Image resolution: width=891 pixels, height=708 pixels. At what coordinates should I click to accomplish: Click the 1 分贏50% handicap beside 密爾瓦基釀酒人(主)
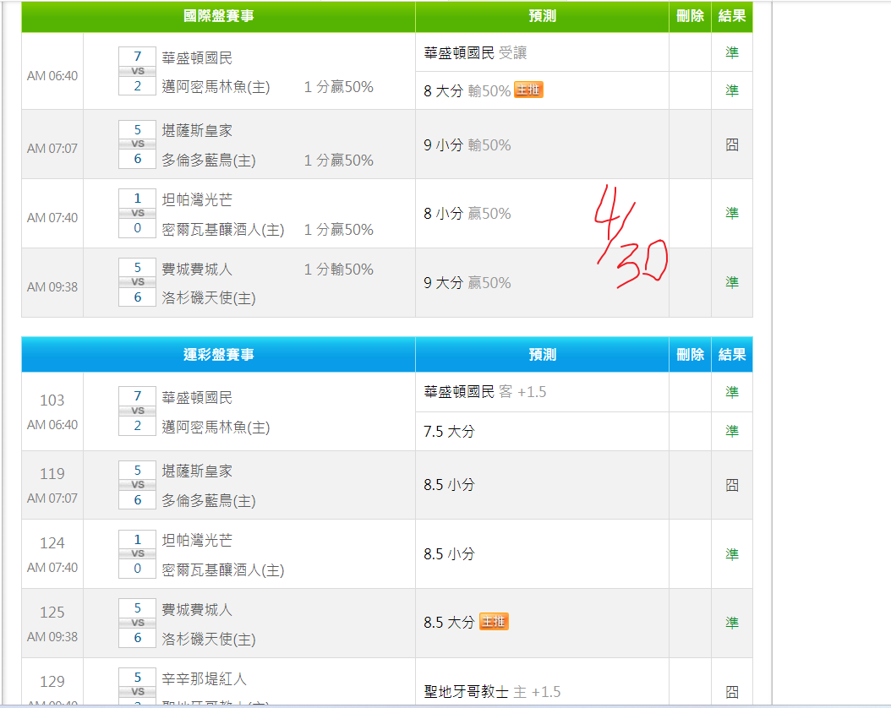(x=339, y=229)
